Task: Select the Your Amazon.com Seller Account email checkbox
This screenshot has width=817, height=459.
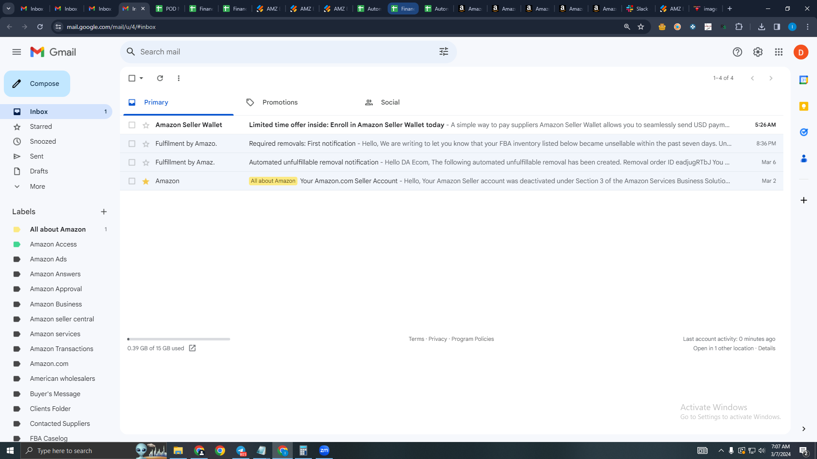Action: [x=132, y=181]
